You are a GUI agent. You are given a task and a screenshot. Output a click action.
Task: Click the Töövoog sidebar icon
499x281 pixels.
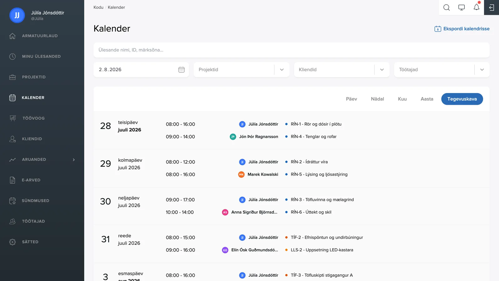pyautogui.click(x=13, y=118)
